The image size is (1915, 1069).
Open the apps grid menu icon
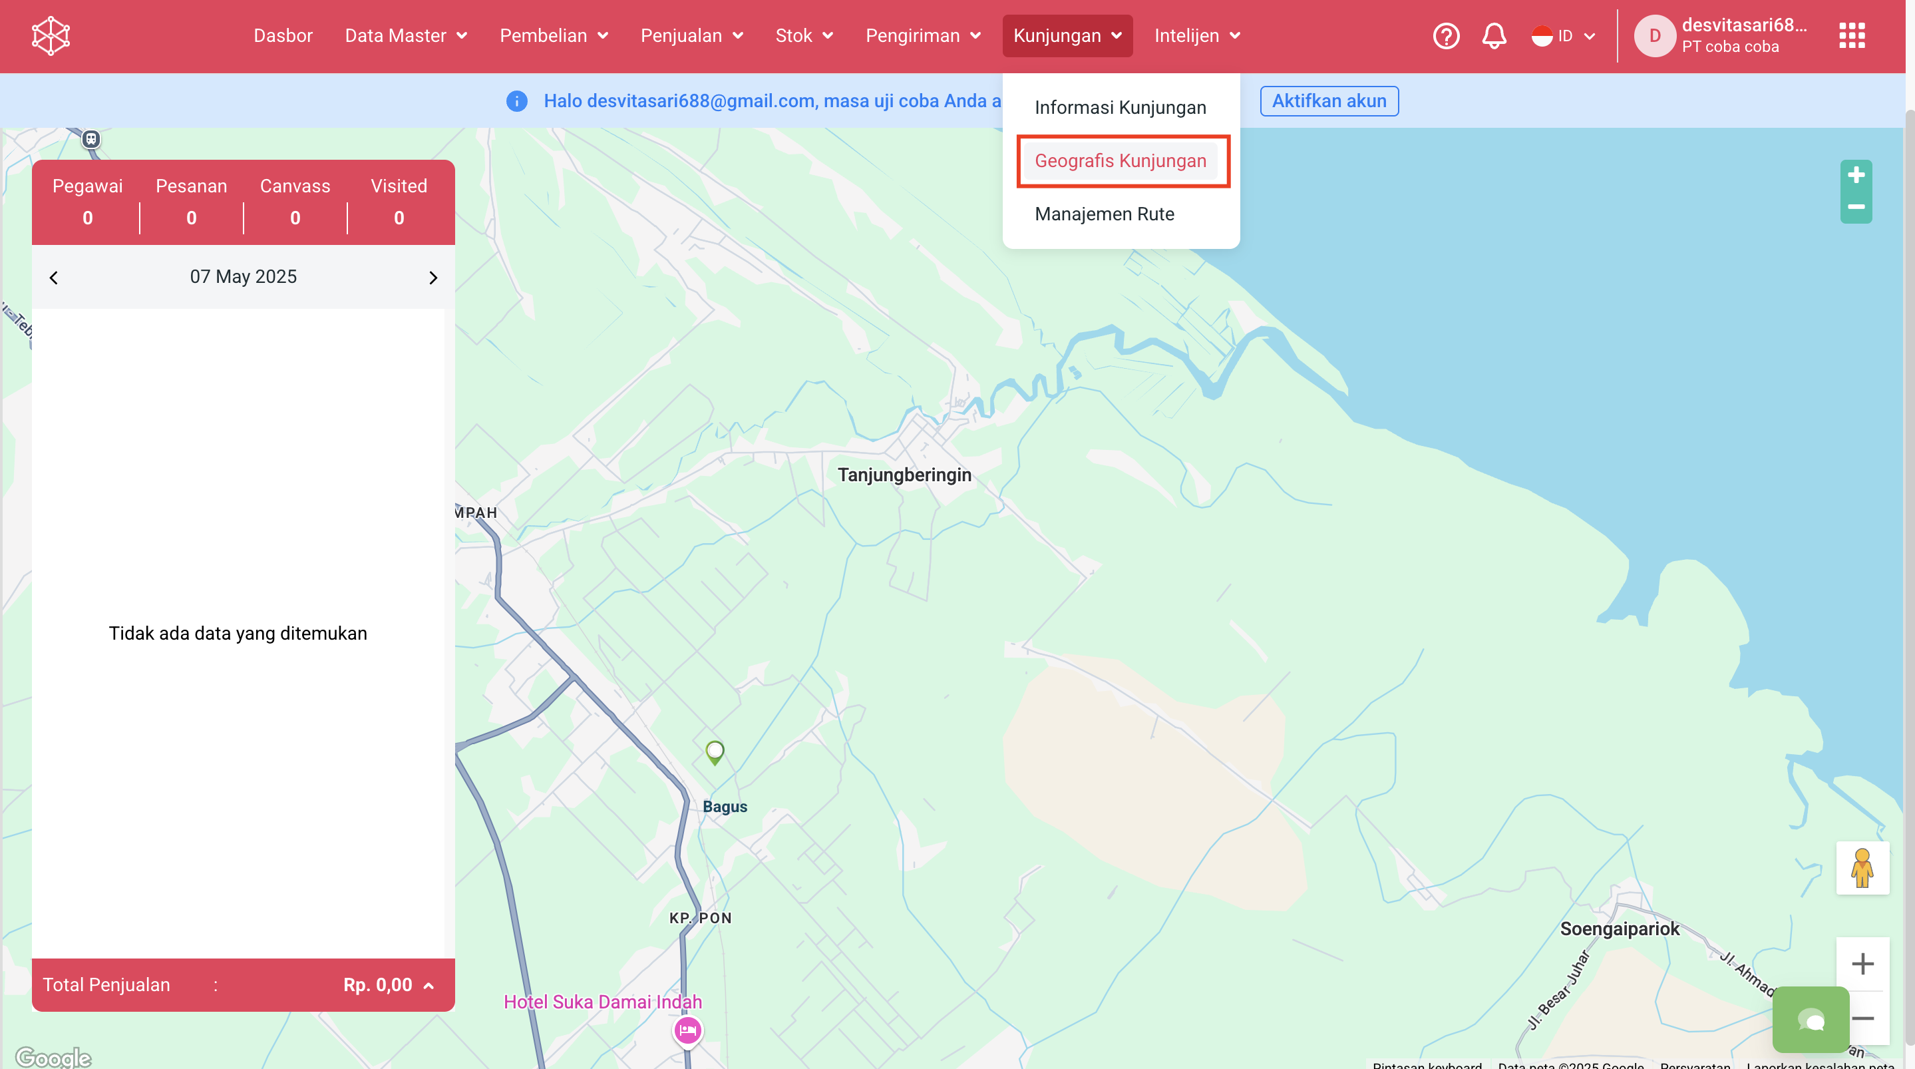pos(1851,36)
